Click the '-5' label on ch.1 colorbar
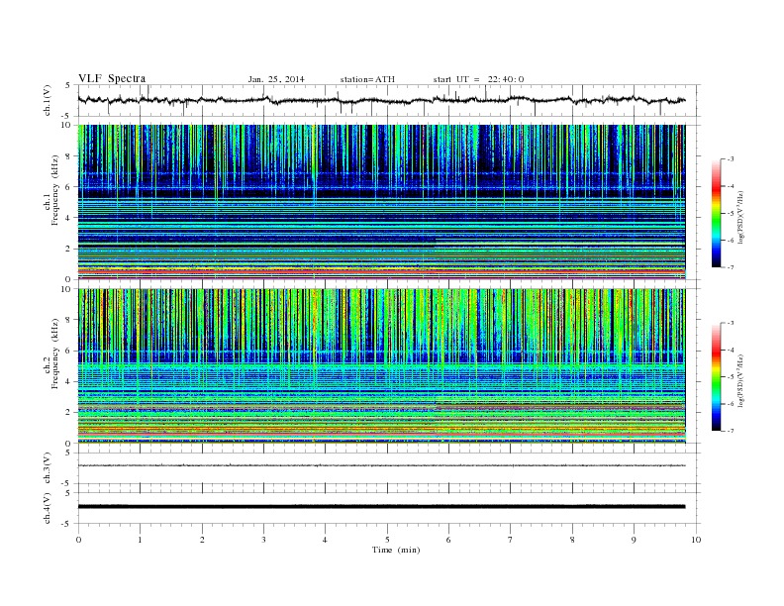784x606 pixels. coord(730,213)
